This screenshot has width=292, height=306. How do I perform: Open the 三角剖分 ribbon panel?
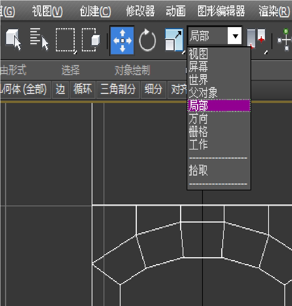118,90
